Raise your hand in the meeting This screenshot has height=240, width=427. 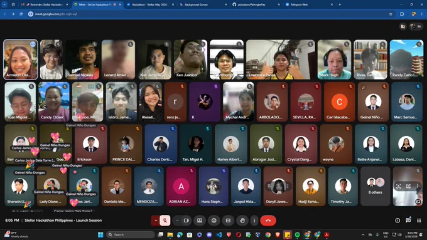242,221
